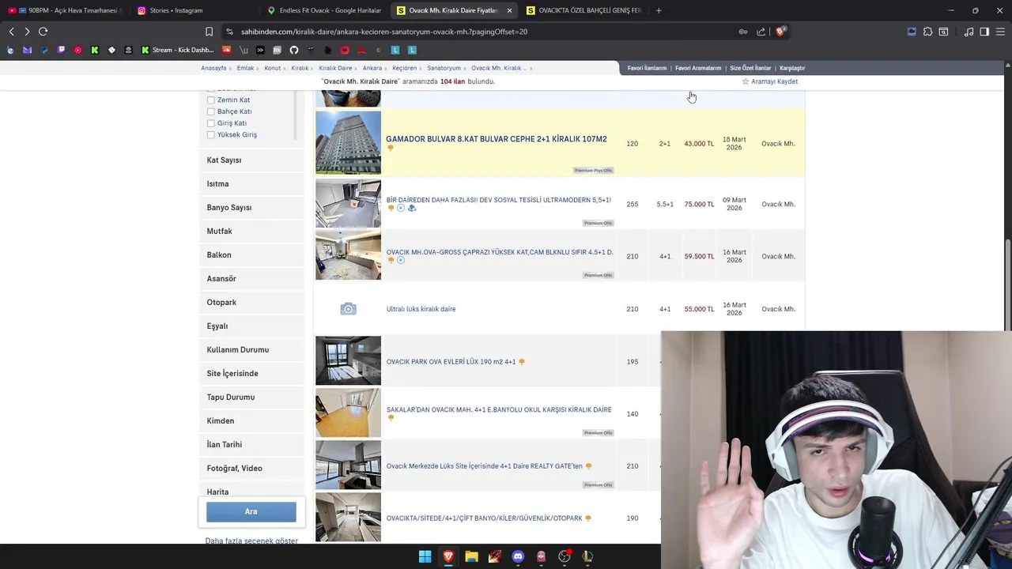Expand the Asansör filter
The image size is (1012, 569).
pos(251,279)
